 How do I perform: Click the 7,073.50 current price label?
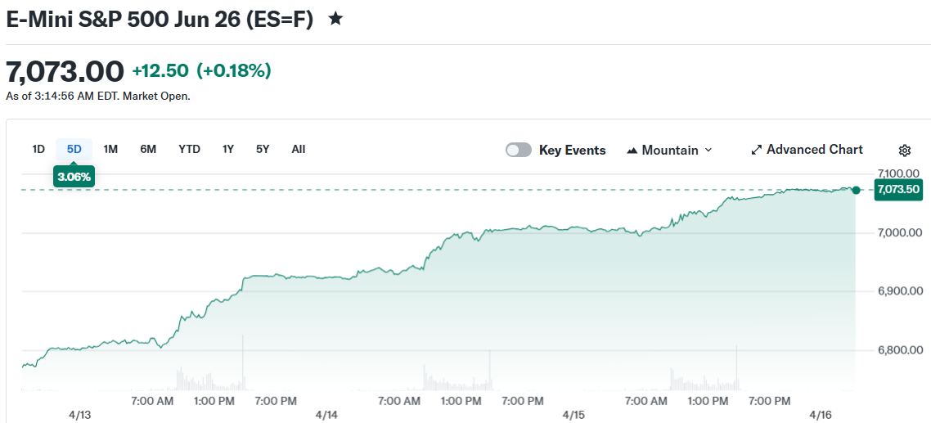898,190
